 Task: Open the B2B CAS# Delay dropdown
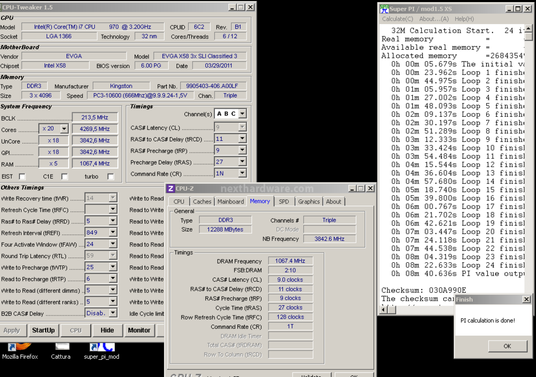tap(113, 313)
